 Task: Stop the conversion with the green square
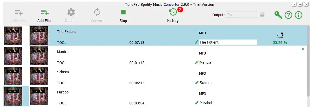[123, 12]
